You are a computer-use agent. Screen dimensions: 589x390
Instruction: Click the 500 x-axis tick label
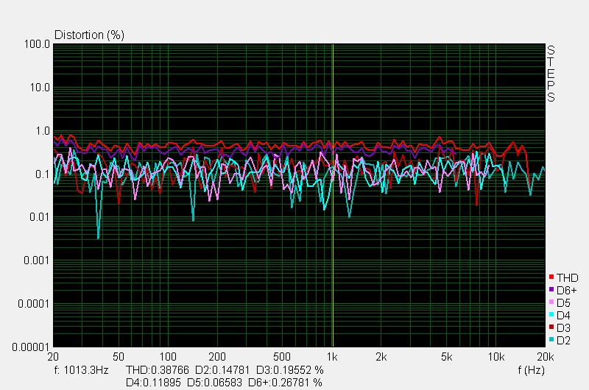click(282, 357)
